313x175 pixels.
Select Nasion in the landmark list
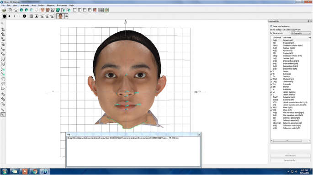[291, 71]
